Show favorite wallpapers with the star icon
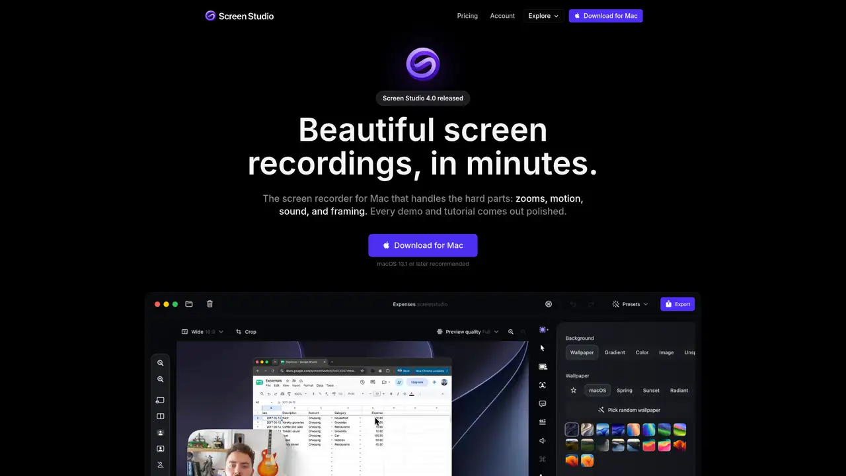 pyautogui.click(x=574, y=391)
